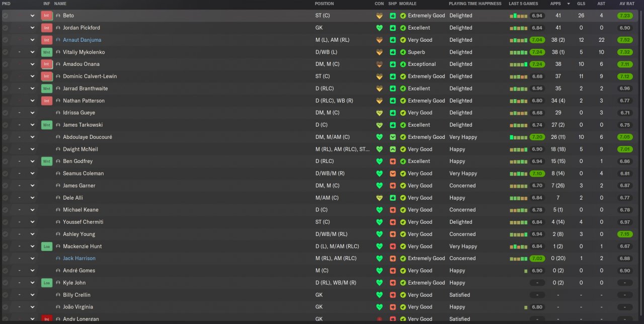Click Abdoulaye Doucouré's green condition heart
Viewport: 644px width, 324px height.
point(379,137)
